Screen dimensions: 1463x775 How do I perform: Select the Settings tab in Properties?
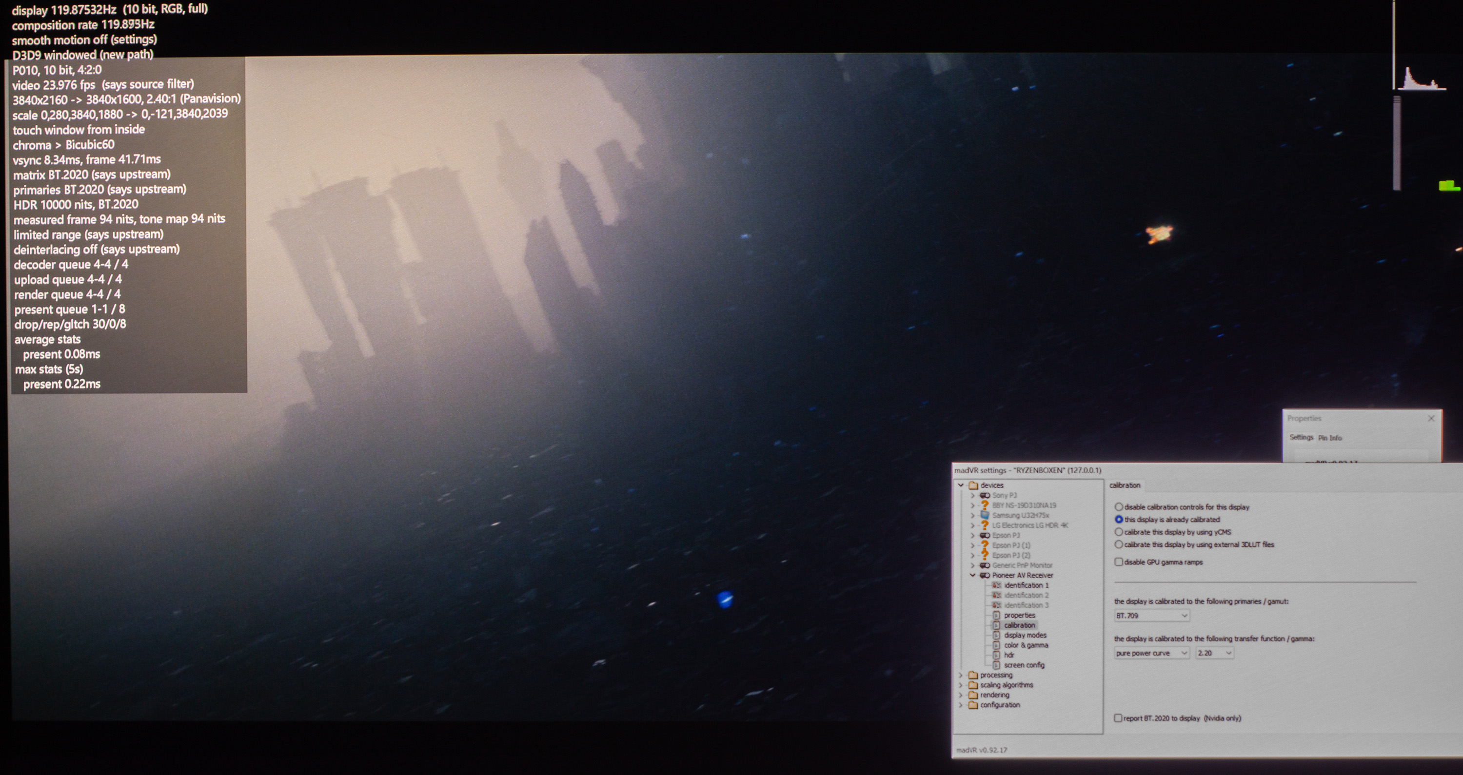(x=1301, y=437)
